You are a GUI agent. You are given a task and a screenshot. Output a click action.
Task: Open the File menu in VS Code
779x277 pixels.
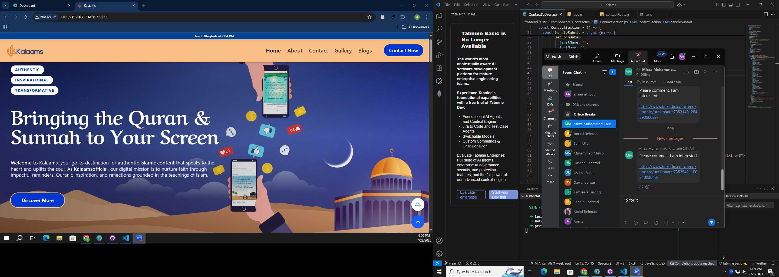pos(447,5)
